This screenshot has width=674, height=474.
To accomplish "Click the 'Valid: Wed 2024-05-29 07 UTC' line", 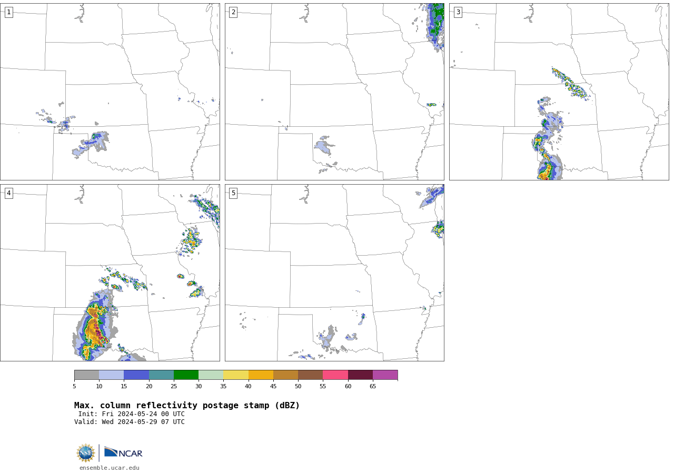I will (130, 422).
